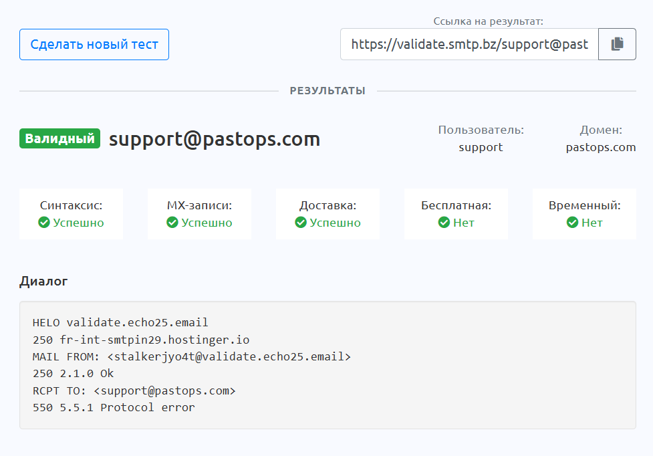Click the 550 5.5.1 Protocol error line

114,407
